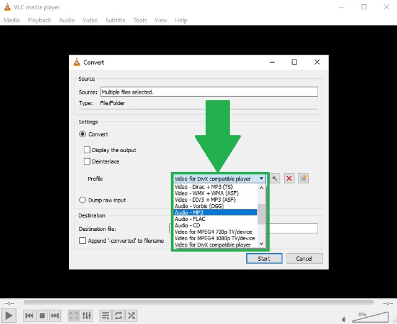Close the Convert dialog

coord(317,62)
